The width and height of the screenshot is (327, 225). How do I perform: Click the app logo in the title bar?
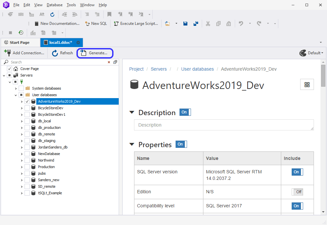pos(6,5)
